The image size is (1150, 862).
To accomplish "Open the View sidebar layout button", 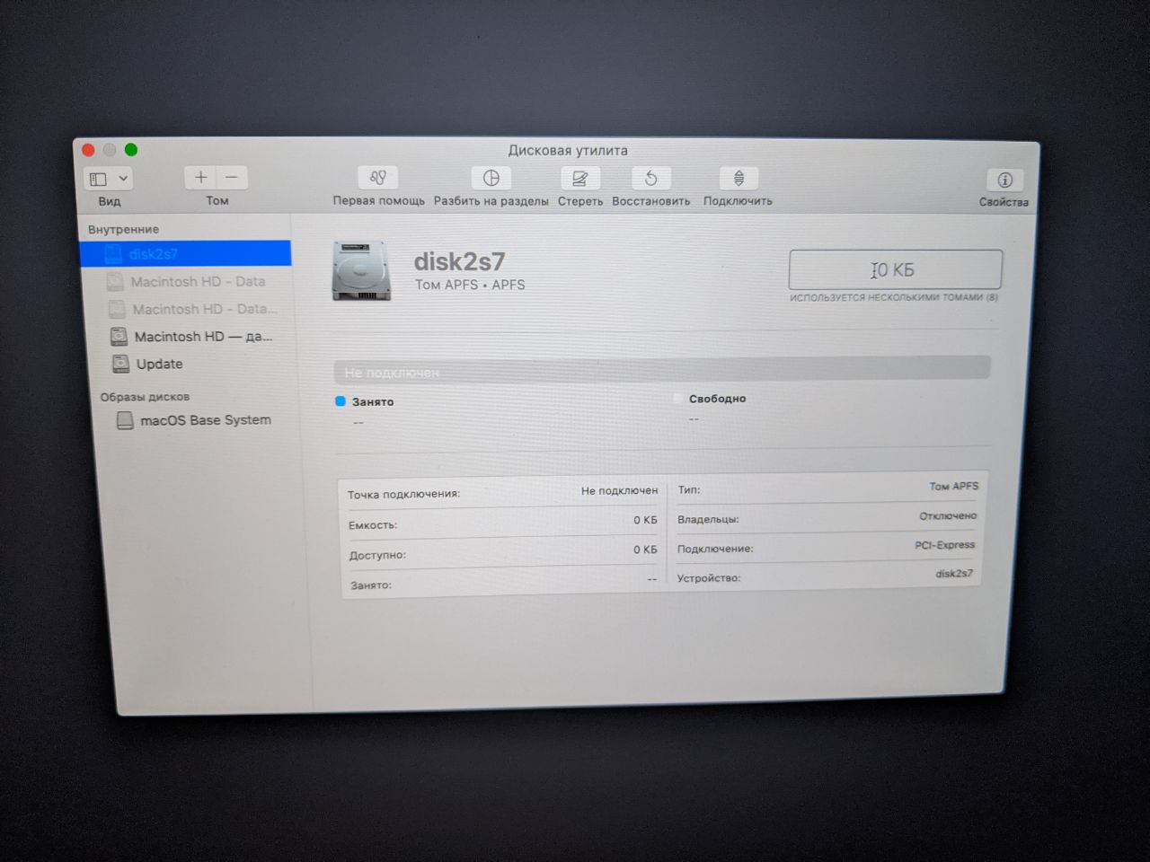I will pyautogui.click(x=98, y=179).
